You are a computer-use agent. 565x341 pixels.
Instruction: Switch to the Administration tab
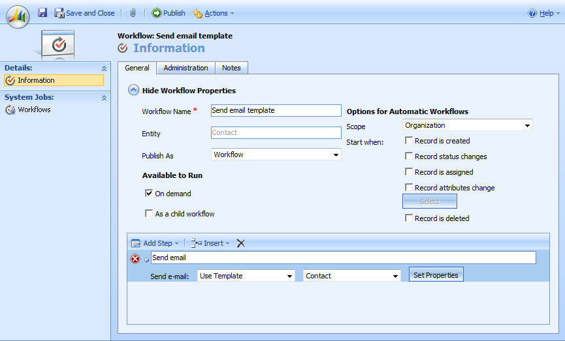pyautogui.click(x=186, y=68)
